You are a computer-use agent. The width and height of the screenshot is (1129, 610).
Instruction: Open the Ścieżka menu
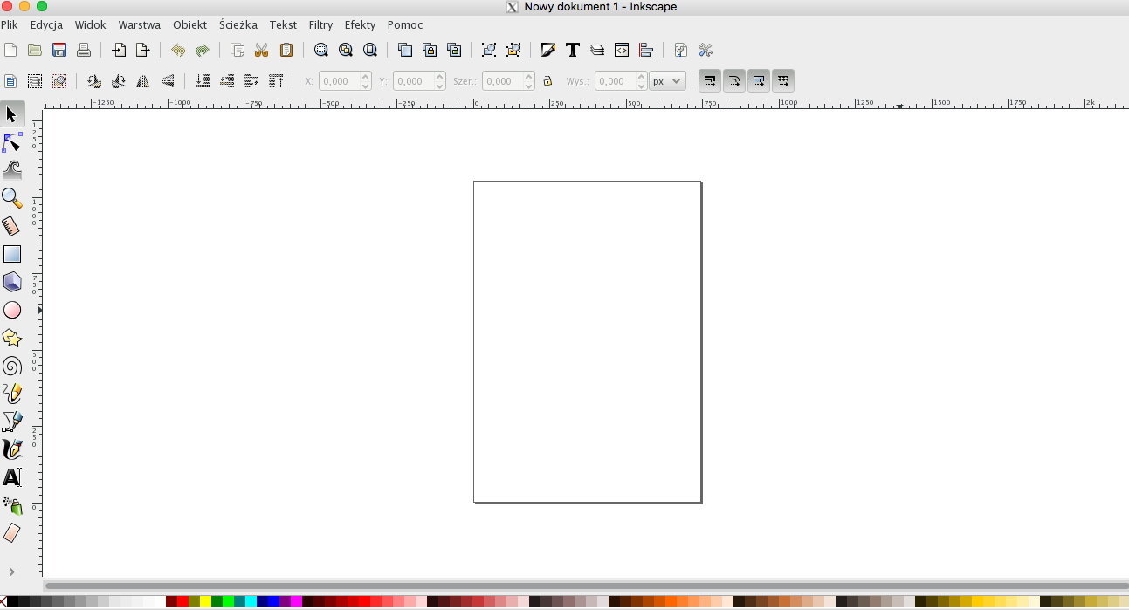[x=238, y=25]
